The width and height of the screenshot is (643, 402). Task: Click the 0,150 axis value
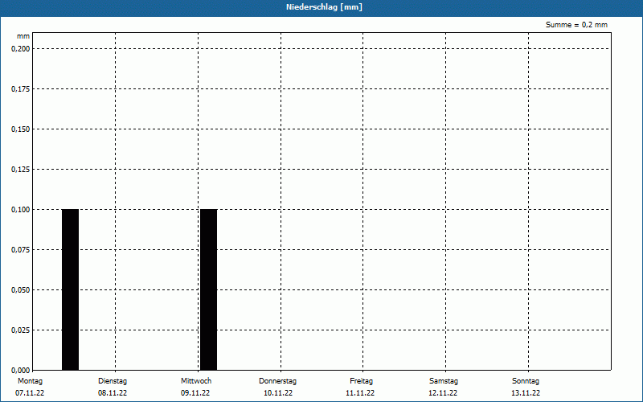pyautogui.click(x=21, y=129)
